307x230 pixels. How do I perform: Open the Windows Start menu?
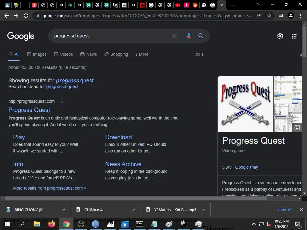point(7,224)
